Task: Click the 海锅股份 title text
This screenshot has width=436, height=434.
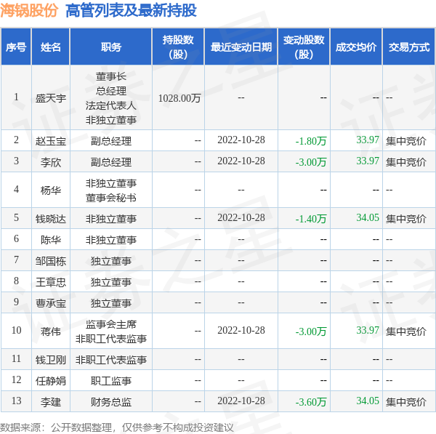Action: coord(30,11)
